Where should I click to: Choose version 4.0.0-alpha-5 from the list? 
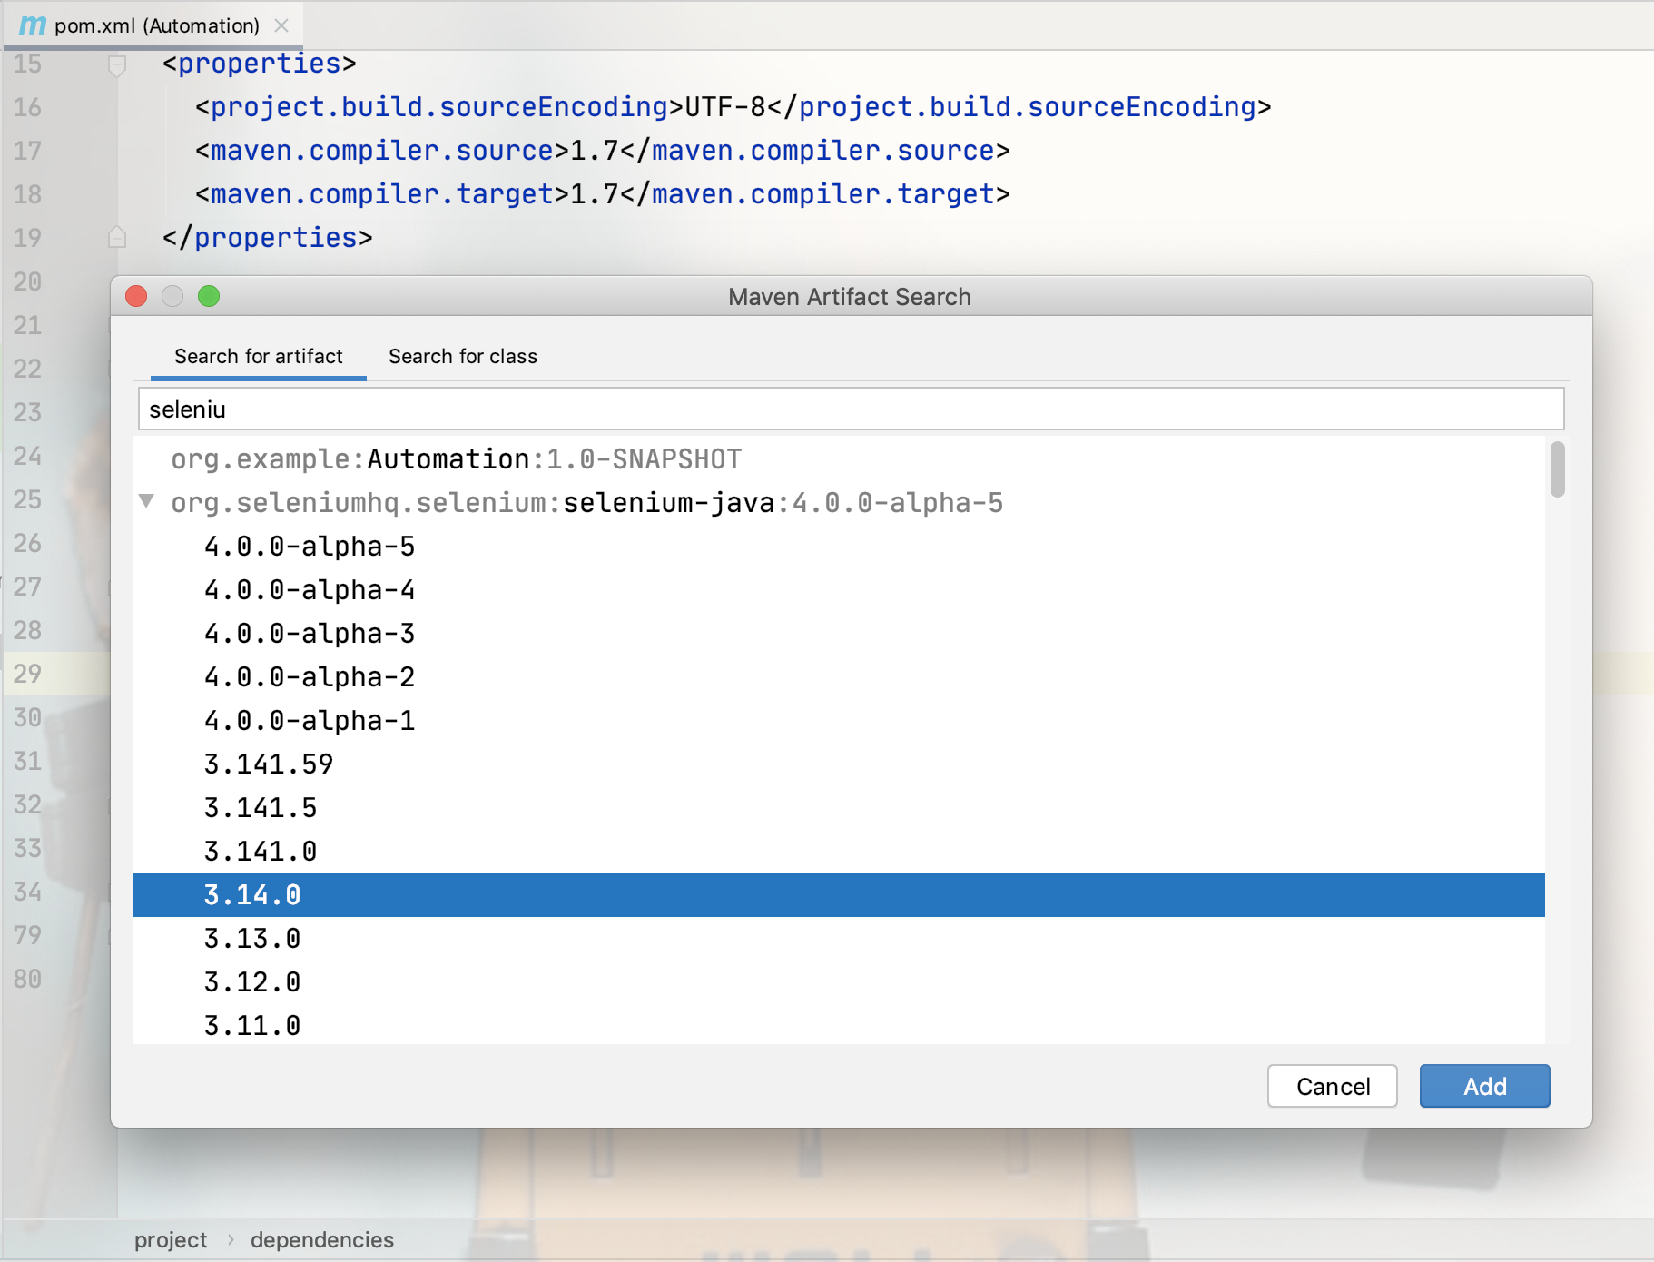[310, 547]
